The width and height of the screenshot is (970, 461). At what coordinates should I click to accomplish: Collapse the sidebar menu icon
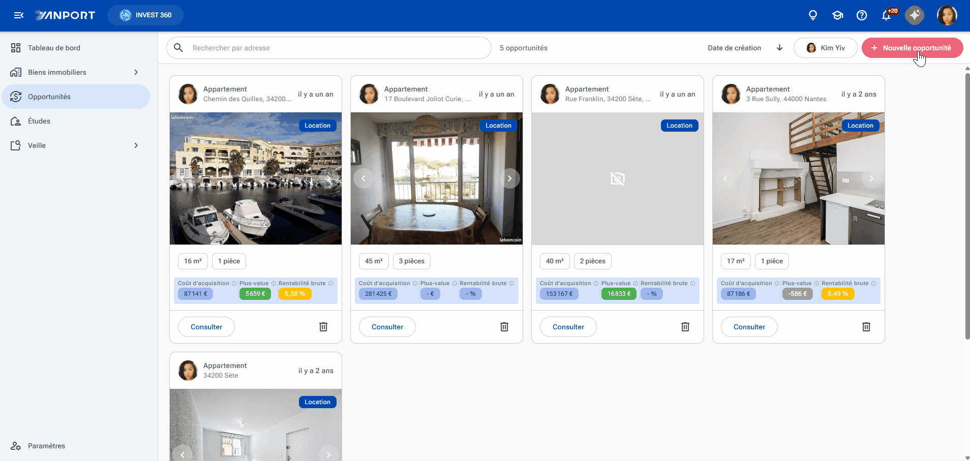19,15
